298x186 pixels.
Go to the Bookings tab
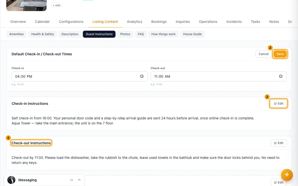[159, 22]
